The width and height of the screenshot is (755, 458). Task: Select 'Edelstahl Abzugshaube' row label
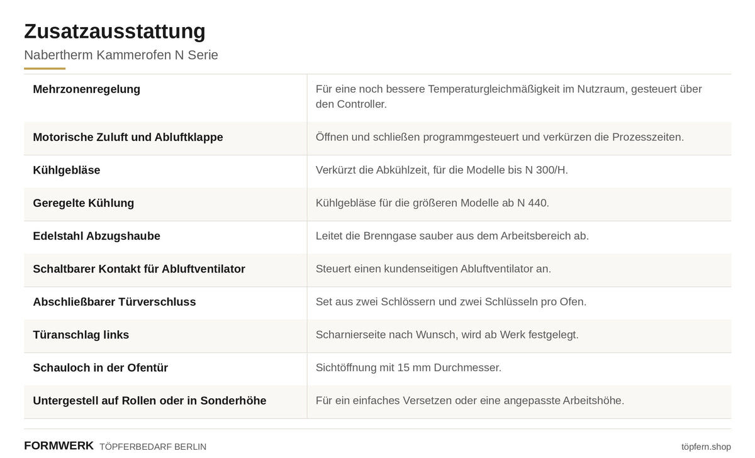click(x=96, y=236)
